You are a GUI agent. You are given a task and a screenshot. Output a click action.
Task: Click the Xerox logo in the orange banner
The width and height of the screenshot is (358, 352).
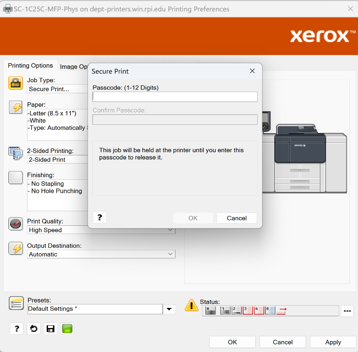[x=323, y=36]
